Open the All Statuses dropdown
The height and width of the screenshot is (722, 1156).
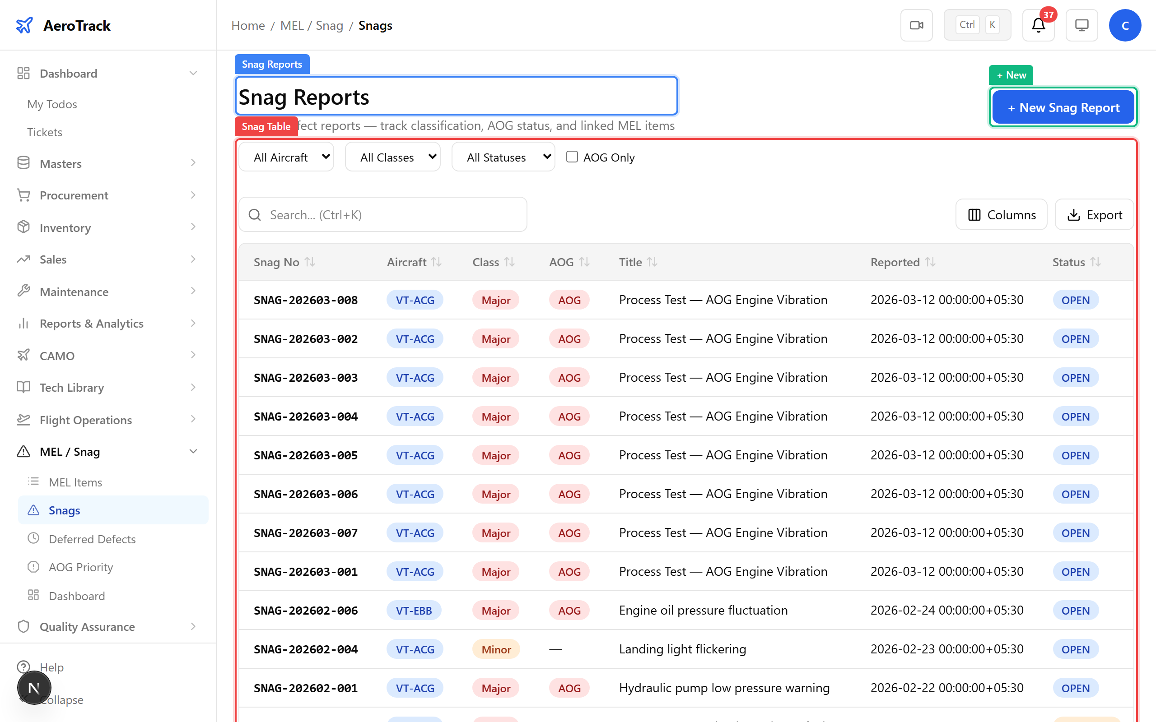tap(503, 157)
